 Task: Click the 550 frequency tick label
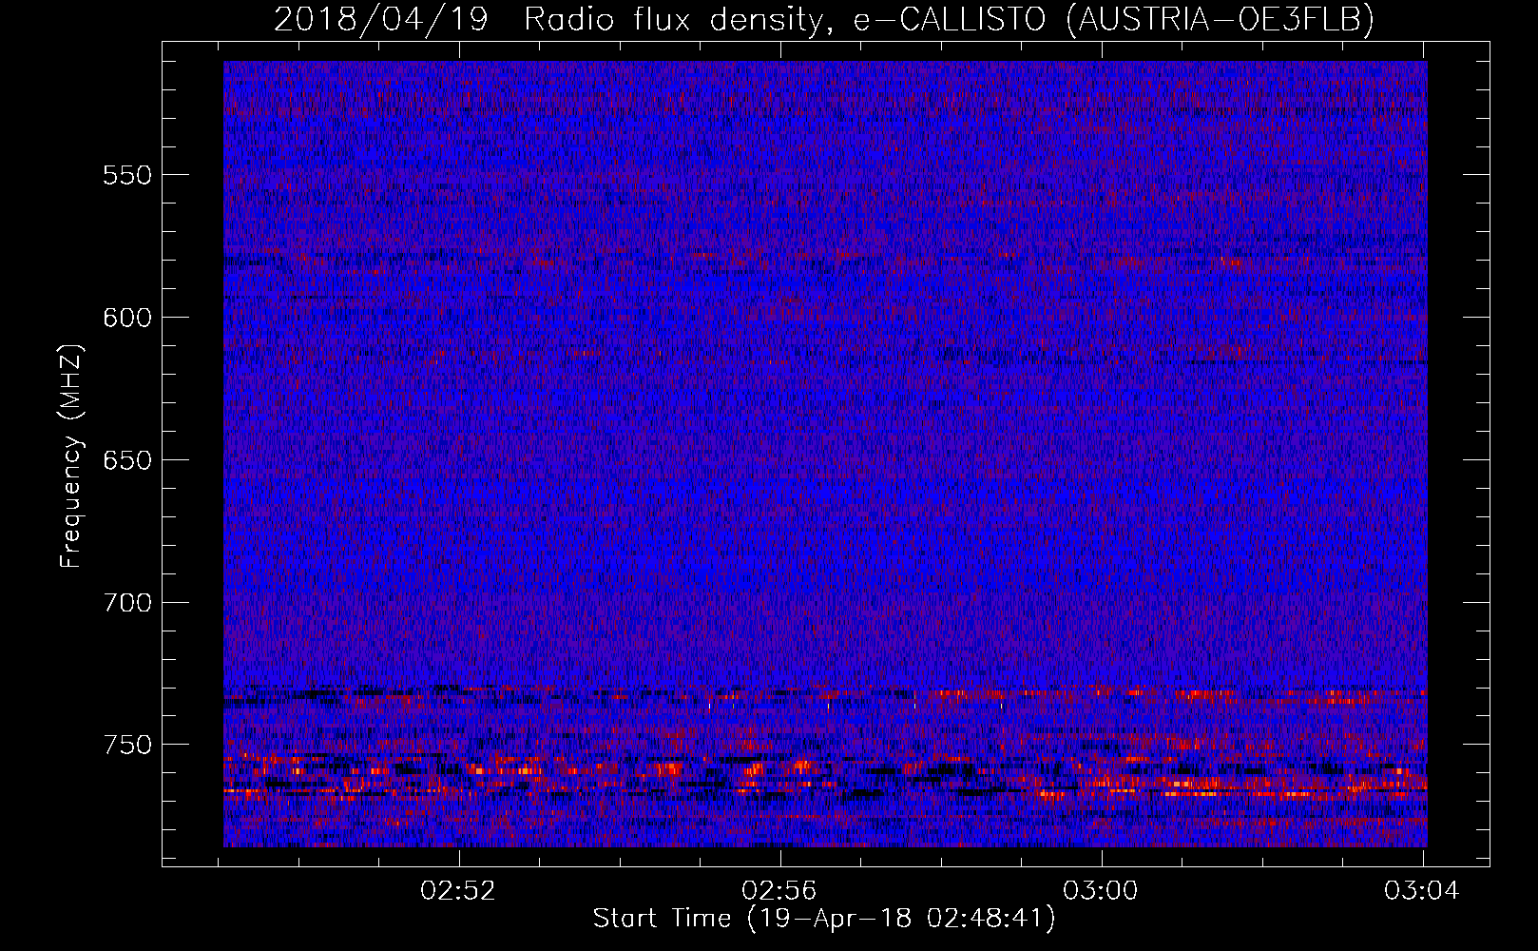click(x=127, y=175)
